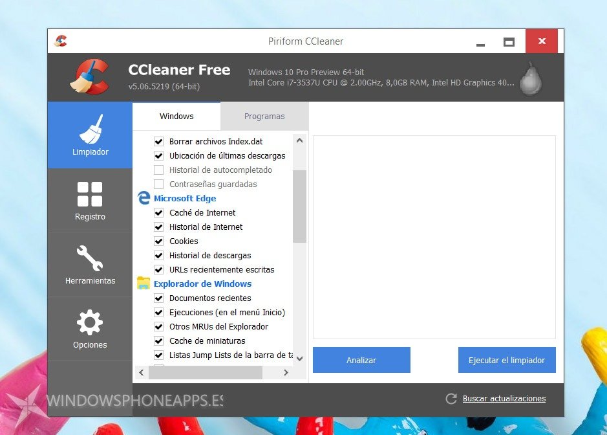Toggle Cache de miniaturas checkbox
The image size is (607, 435).
tap(159, 340)
